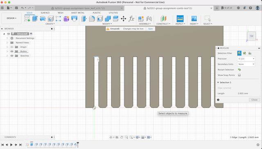
Task: Enable the Show Snap Points checkbox
Action: [x=239, y=75]
